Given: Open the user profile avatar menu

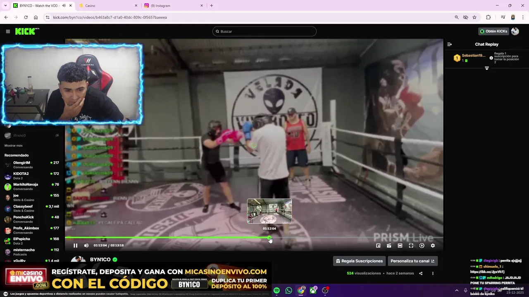Looking at the screenshot, I should coord(515,31).
